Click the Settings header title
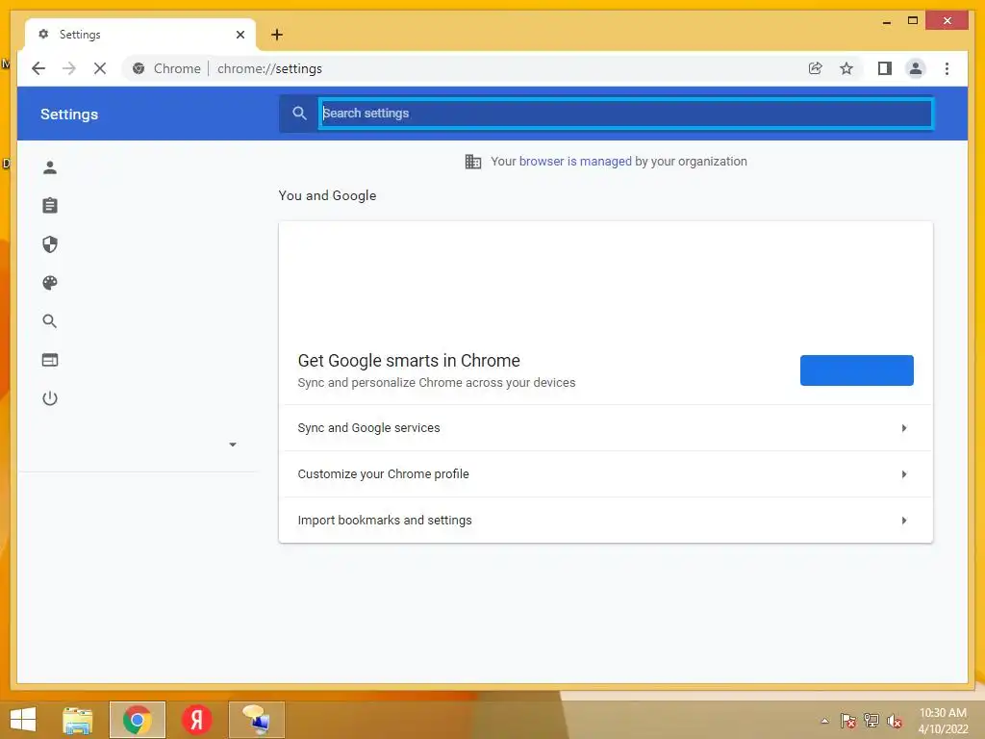Image resolution: width=985 pixels, height=739 pixels. (69, 115)
